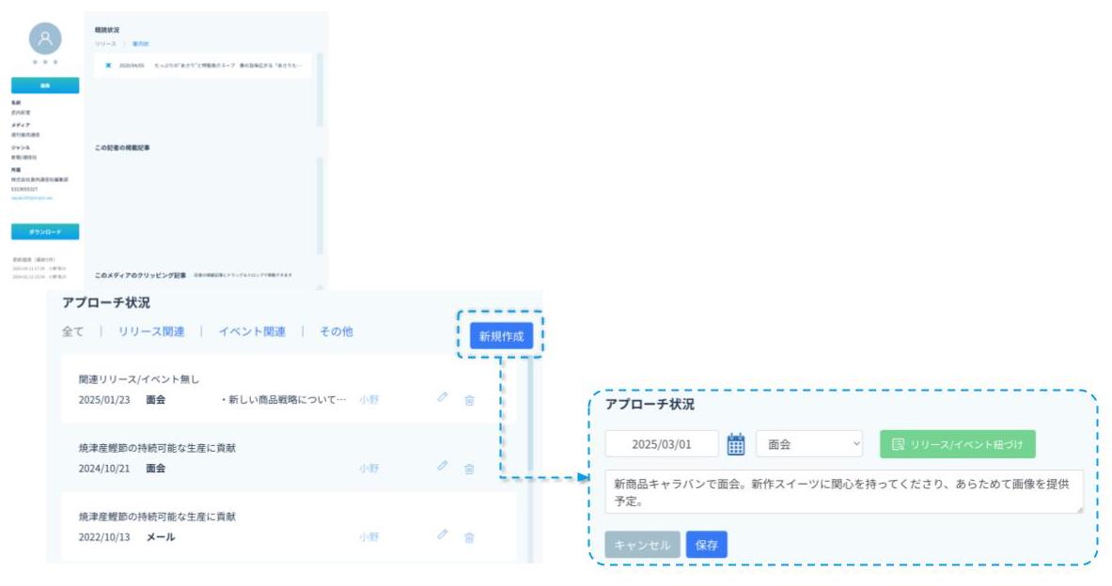Viewport: 1112px width, 586px height.
Task: Click the pencil edit icon for 2025/01/23 entry
Action: pos(443,397)
